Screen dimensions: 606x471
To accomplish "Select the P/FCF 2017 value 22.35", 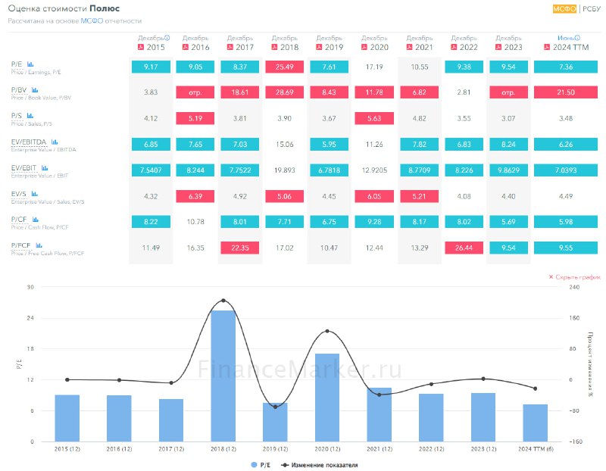I will tap(240, 248).
